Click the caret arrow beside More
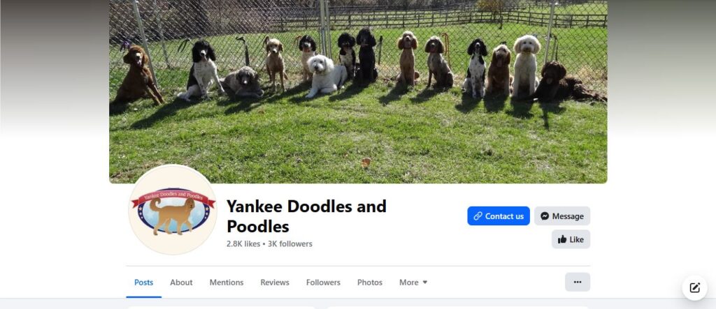The image size is (716, 309). coord(425,282)
